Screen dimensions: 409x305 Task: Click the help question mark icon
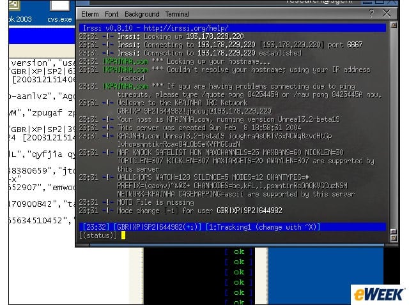(x=371, y=13)
